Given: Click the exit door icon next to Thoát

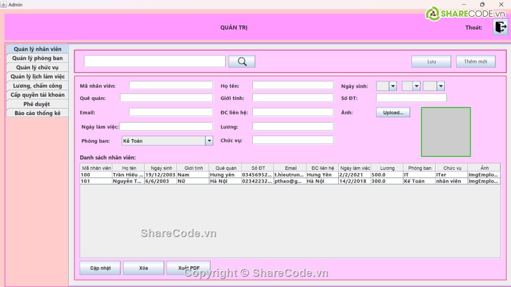Looking at the screenshot, I should point(500,27).
